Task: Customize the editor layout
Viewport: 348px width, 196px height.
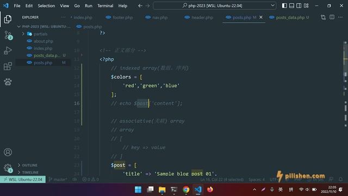Action: coord(306,5)
